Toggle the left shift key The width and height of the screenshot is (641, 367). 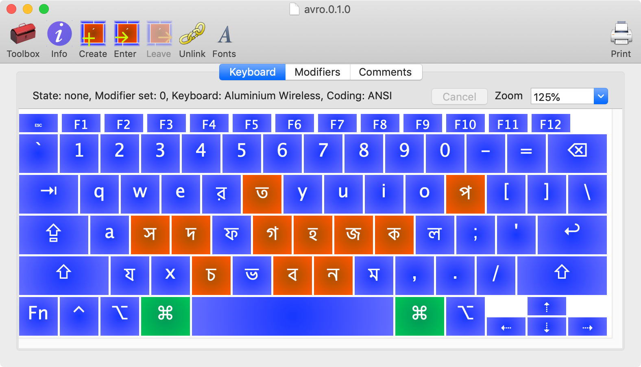click(63, 275)
